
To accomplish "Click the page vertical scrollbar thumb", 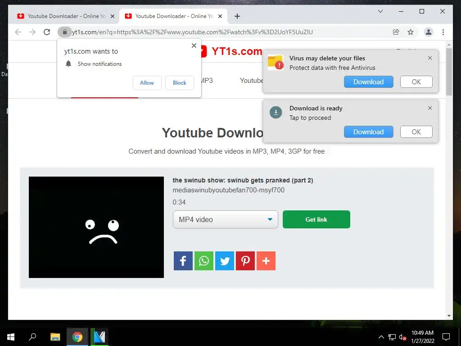I will click(x=449, y=72).
